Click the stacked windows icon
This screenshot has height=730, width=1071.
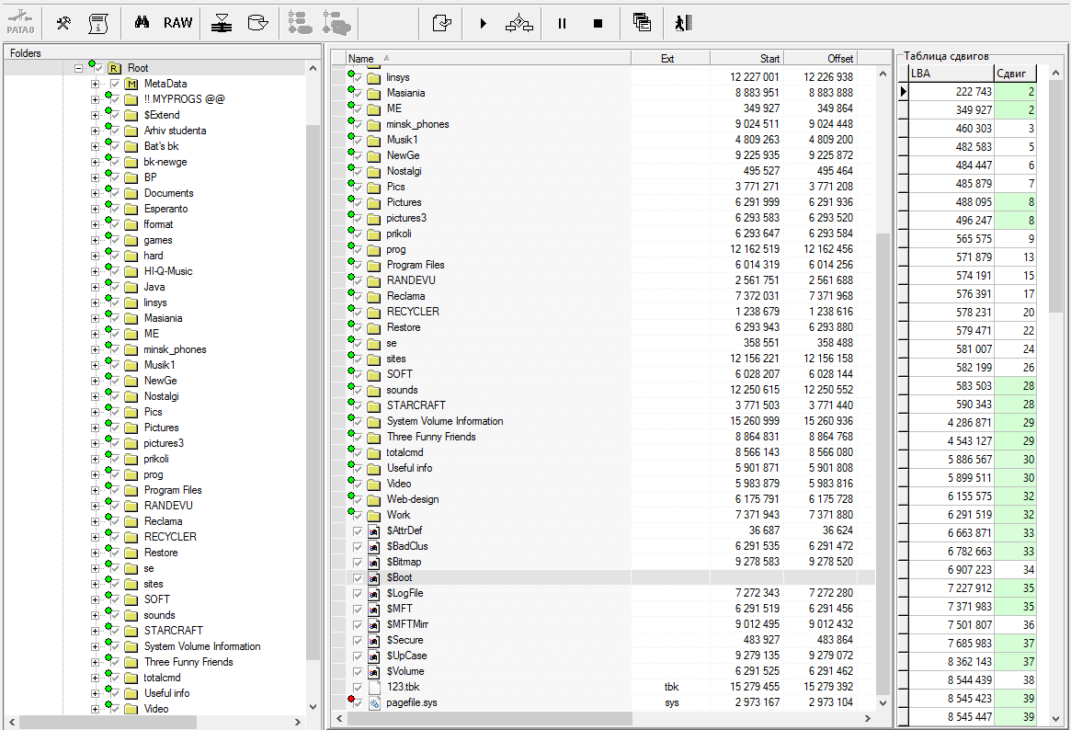point(642,23)
